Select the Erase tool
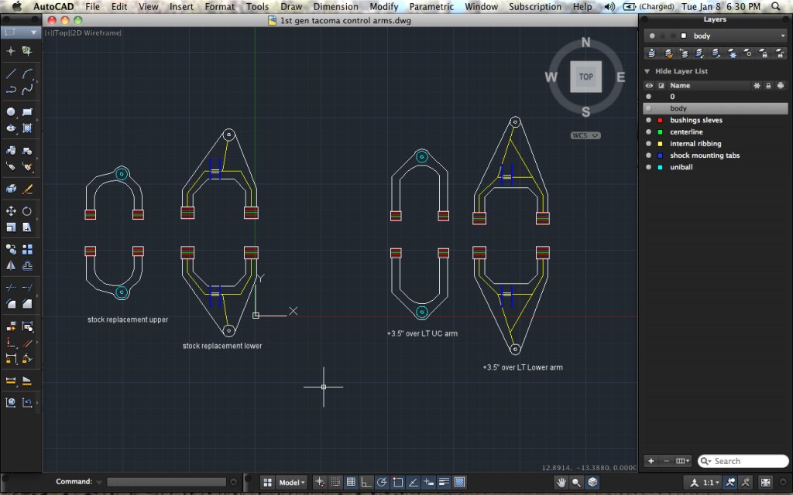 27,189
